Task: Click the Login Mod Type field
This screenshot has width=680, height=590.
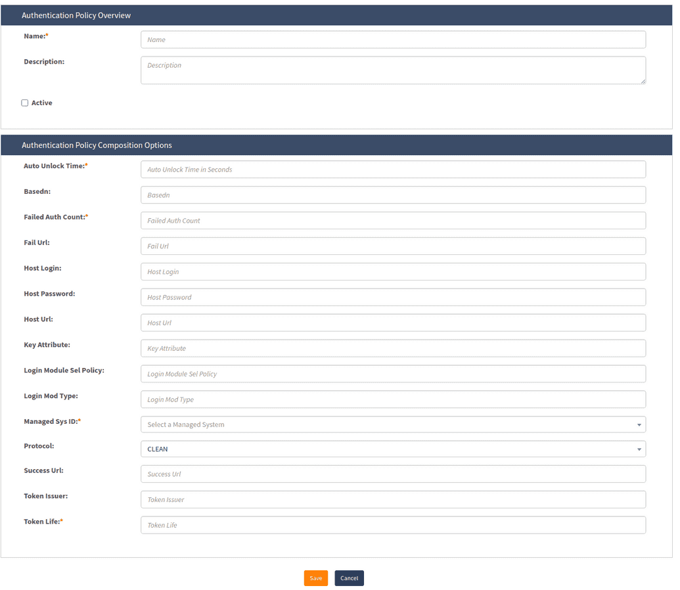Action: [393, 399]
